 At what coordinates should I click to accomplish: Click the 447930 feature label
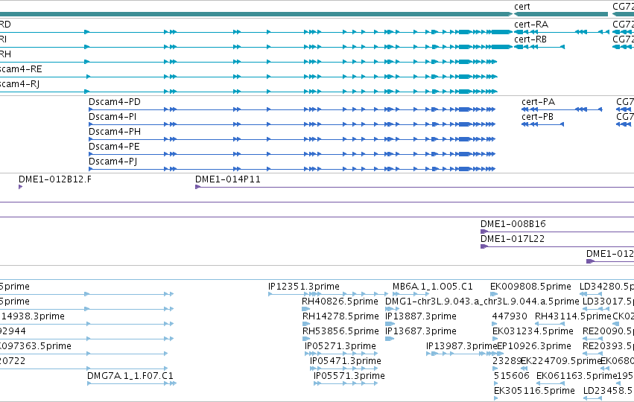510,316
